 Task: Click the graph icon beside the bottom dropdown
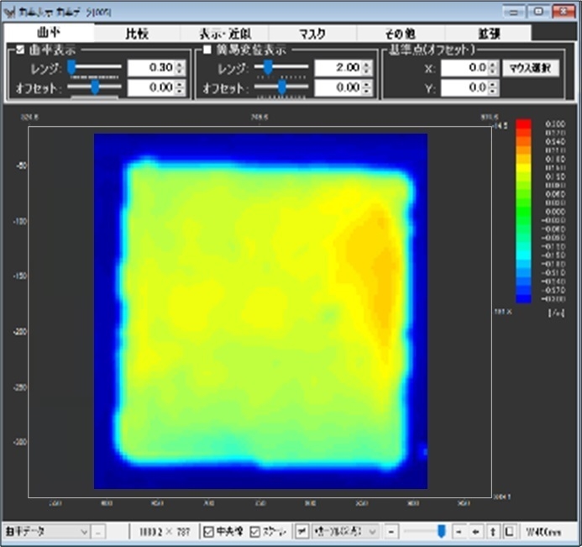pyautogui.click(x=301, y=531)
